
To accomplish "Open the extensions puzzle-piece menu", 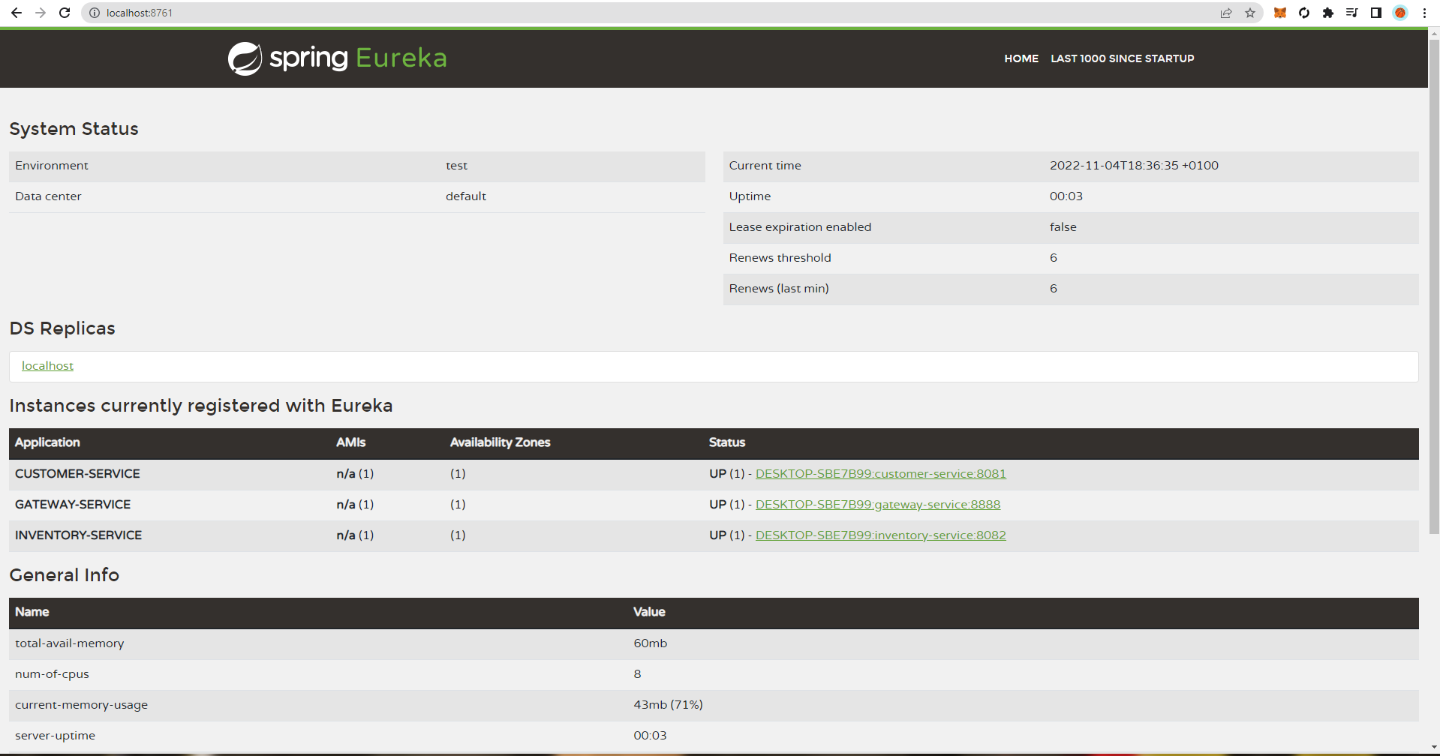I will click(1327, 13).
